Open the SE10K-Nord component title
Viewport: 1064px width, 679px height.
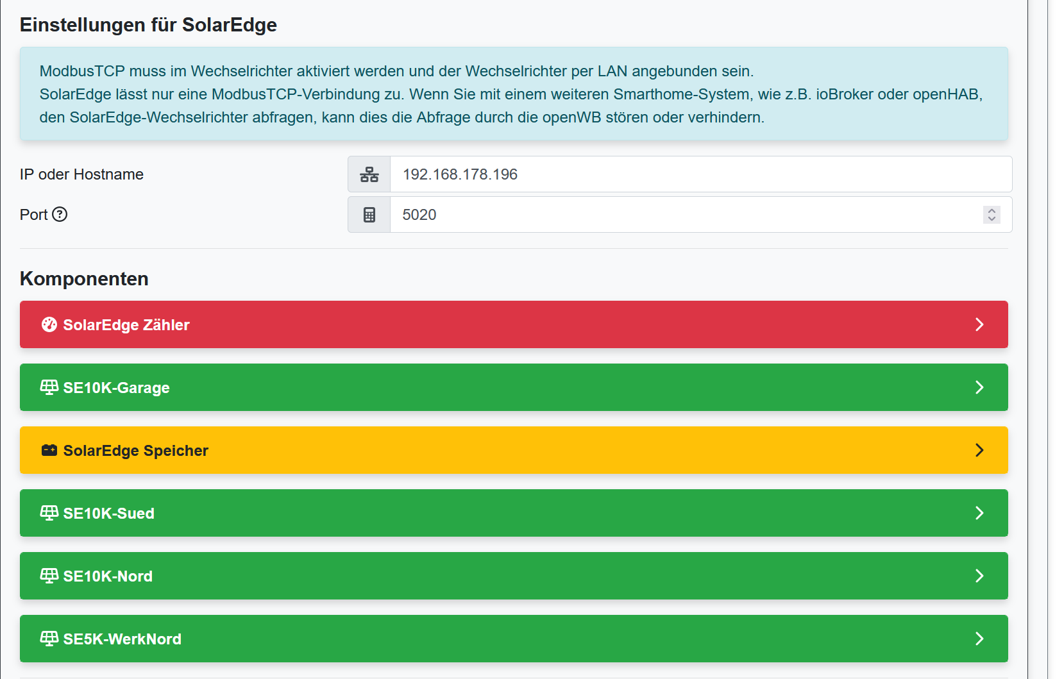(108, 576)
